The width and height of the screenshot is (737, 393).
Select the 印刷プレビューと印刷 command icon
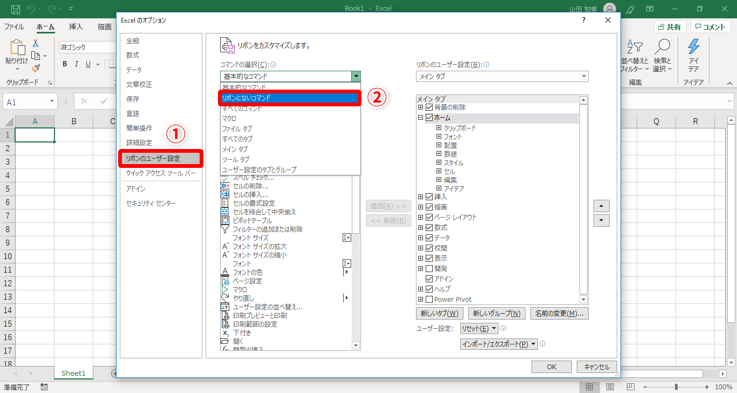[x=226, y=315]
